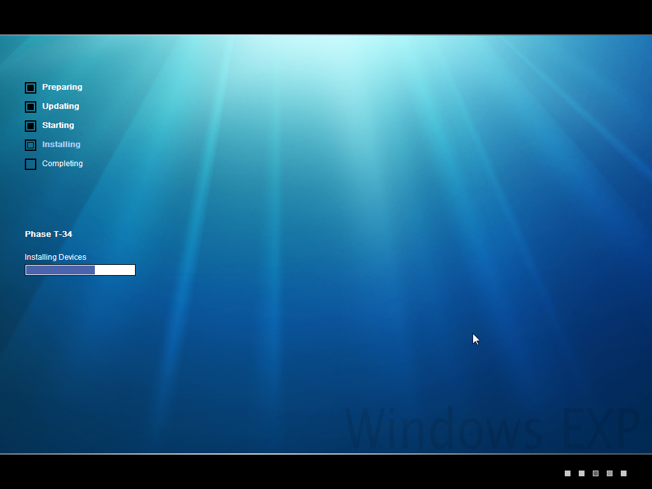Screen dimensions: 652x489
Task: Select the highlighted 'Installing' step label
Action: click(x=61, y=145)
